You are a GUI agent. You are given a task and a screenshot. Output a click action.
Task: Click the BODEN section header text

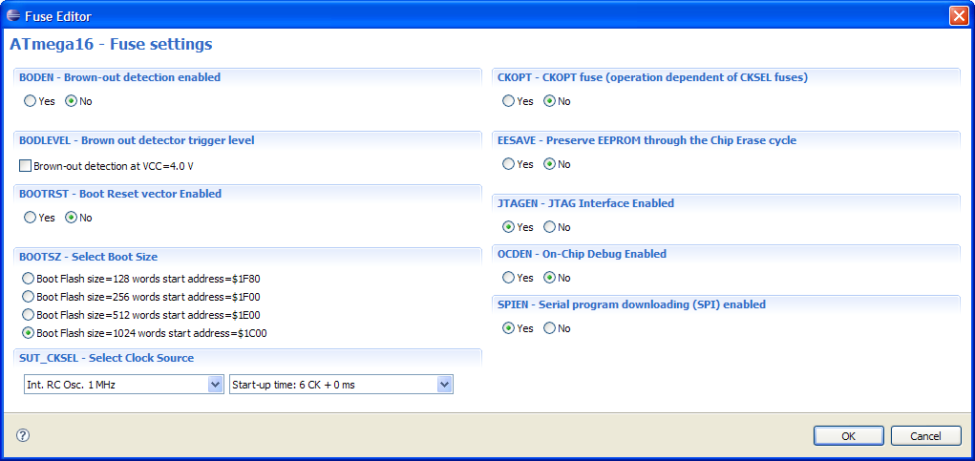click(120, 77)
